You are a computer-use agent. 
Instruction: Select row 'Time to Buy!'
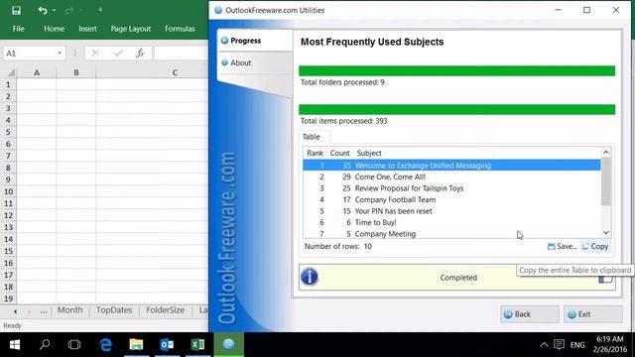tap(451, 222)
